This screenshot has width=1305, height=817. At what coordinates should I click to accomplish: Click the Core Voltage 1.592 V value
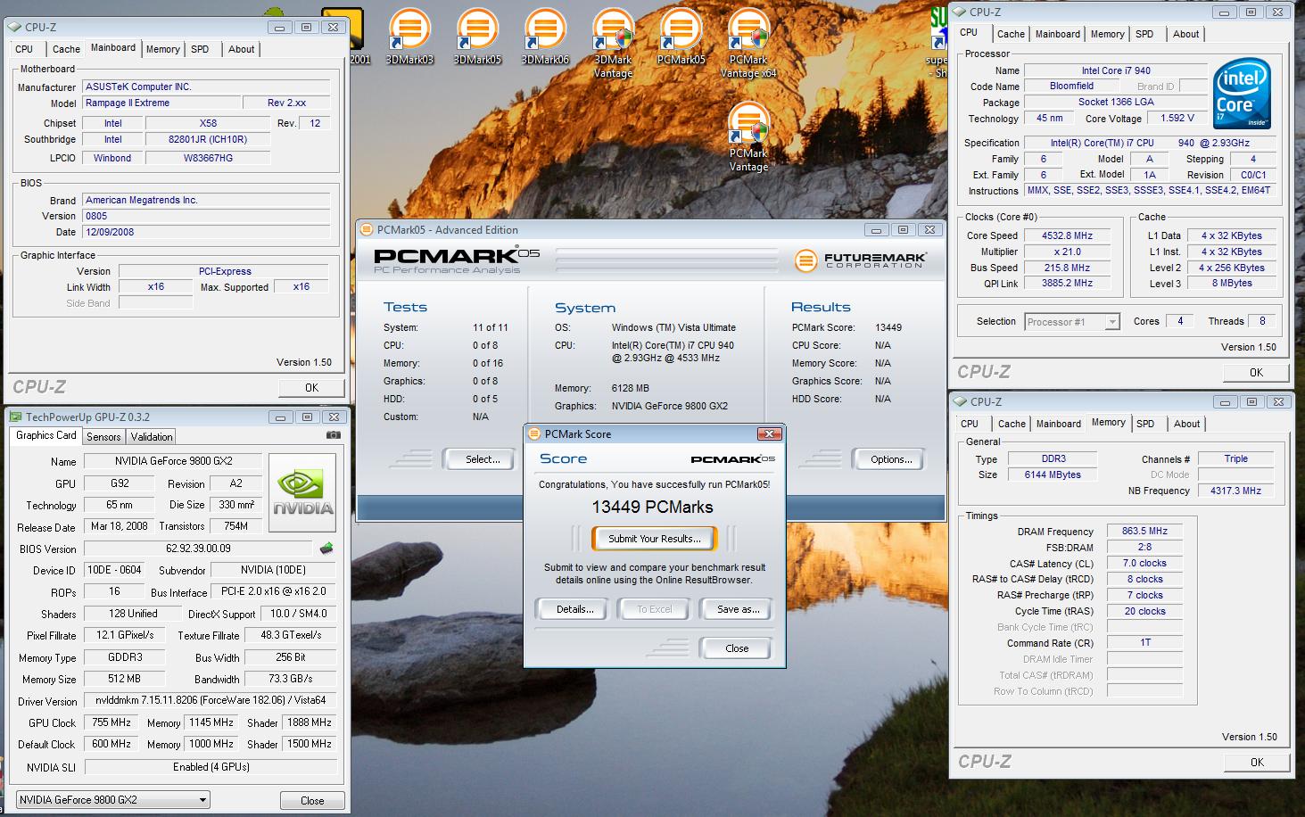click(1177, 118)
